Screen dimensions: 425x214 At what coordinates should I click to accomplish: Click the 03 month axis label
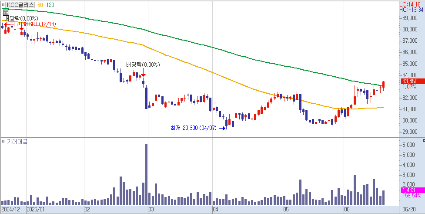[x=151, y=210]
